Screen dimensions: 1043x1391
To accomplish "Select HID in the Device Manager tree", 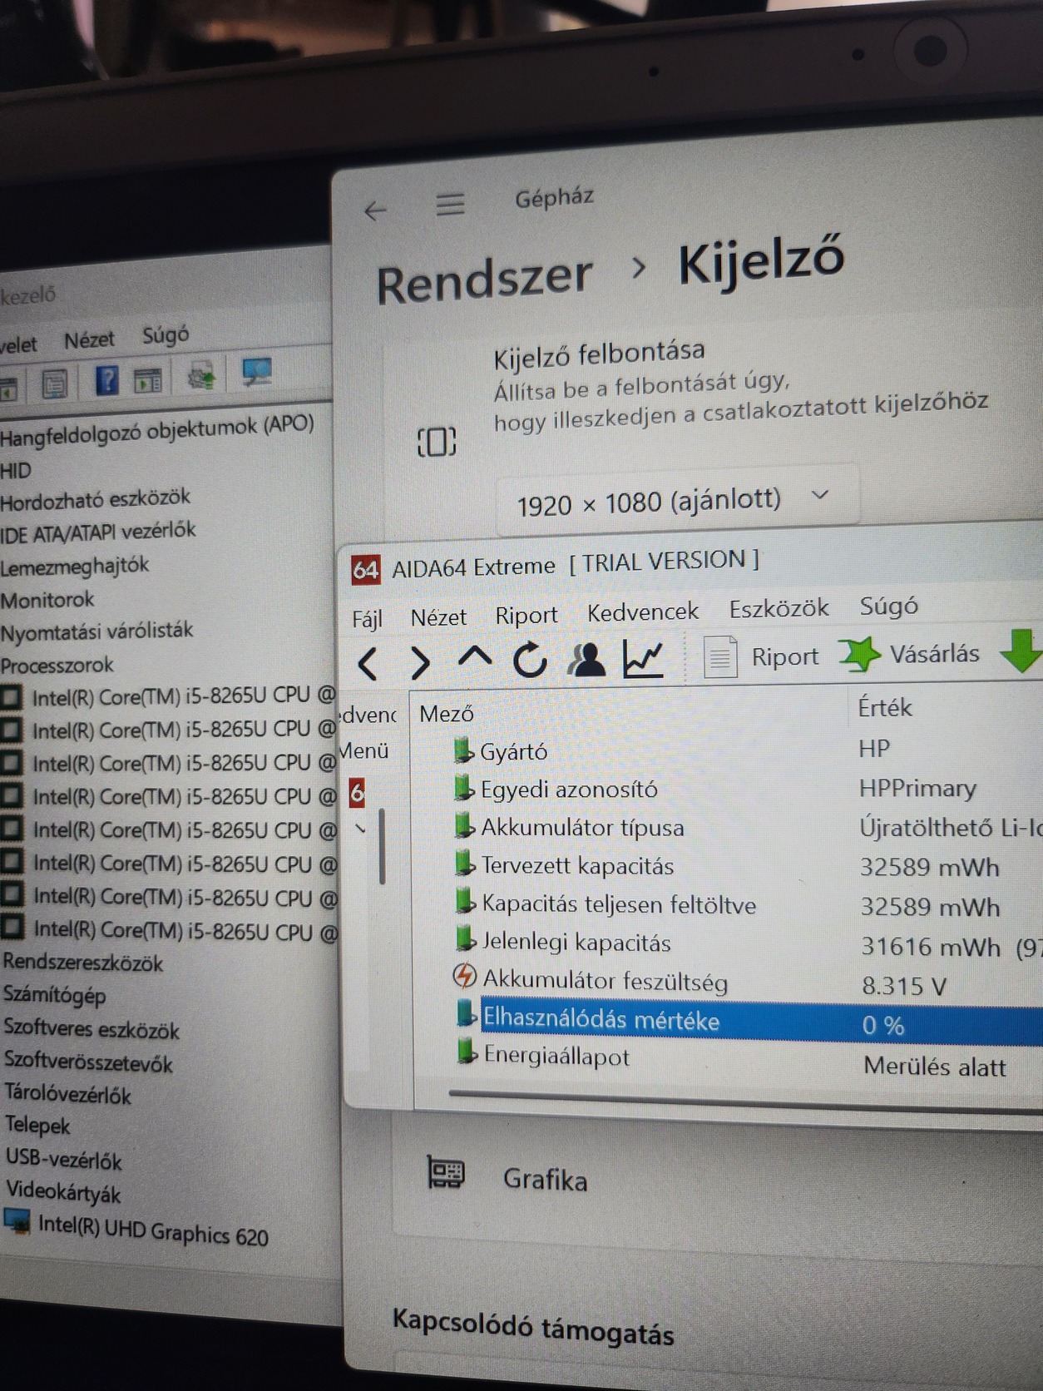I will click(x=16, y=471).
